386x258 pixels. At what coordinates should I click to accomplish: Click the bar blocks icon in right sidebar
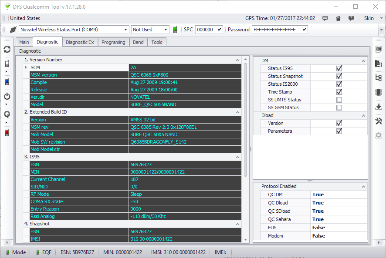[x=379, y=64]
